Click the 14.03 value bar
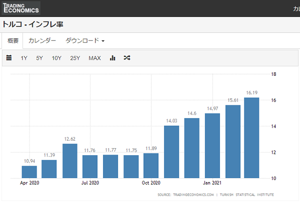Viewport: 300px width, 203px height. 171,152
